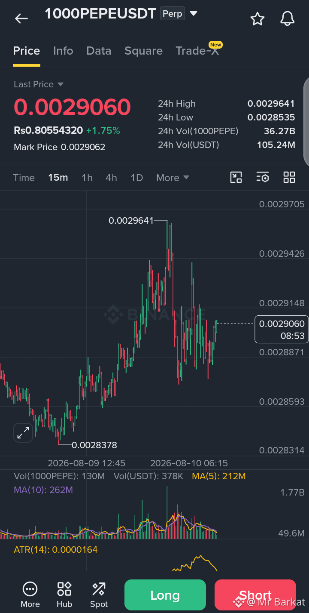Select the 15m interval
Viewport: 309px width, 613px height.
58,178
